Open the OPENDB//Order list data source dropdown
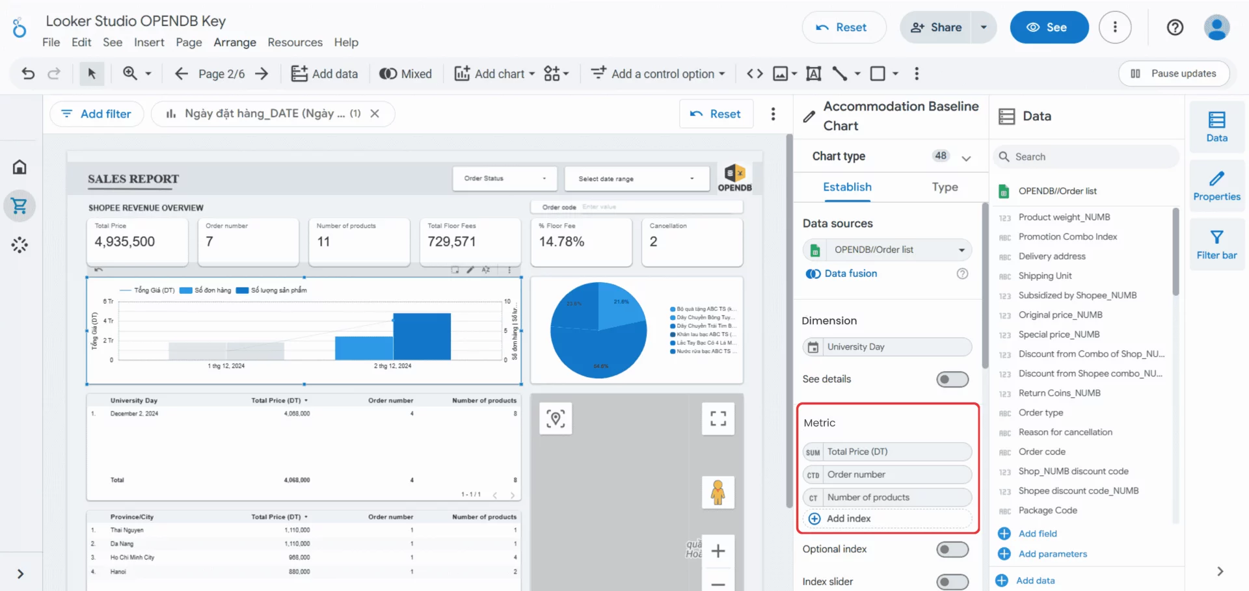 click(x=961, y=250)
